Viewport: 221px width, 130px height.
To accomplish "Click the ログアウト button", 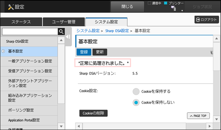I will pyautogui.click(x=207, y=19).
